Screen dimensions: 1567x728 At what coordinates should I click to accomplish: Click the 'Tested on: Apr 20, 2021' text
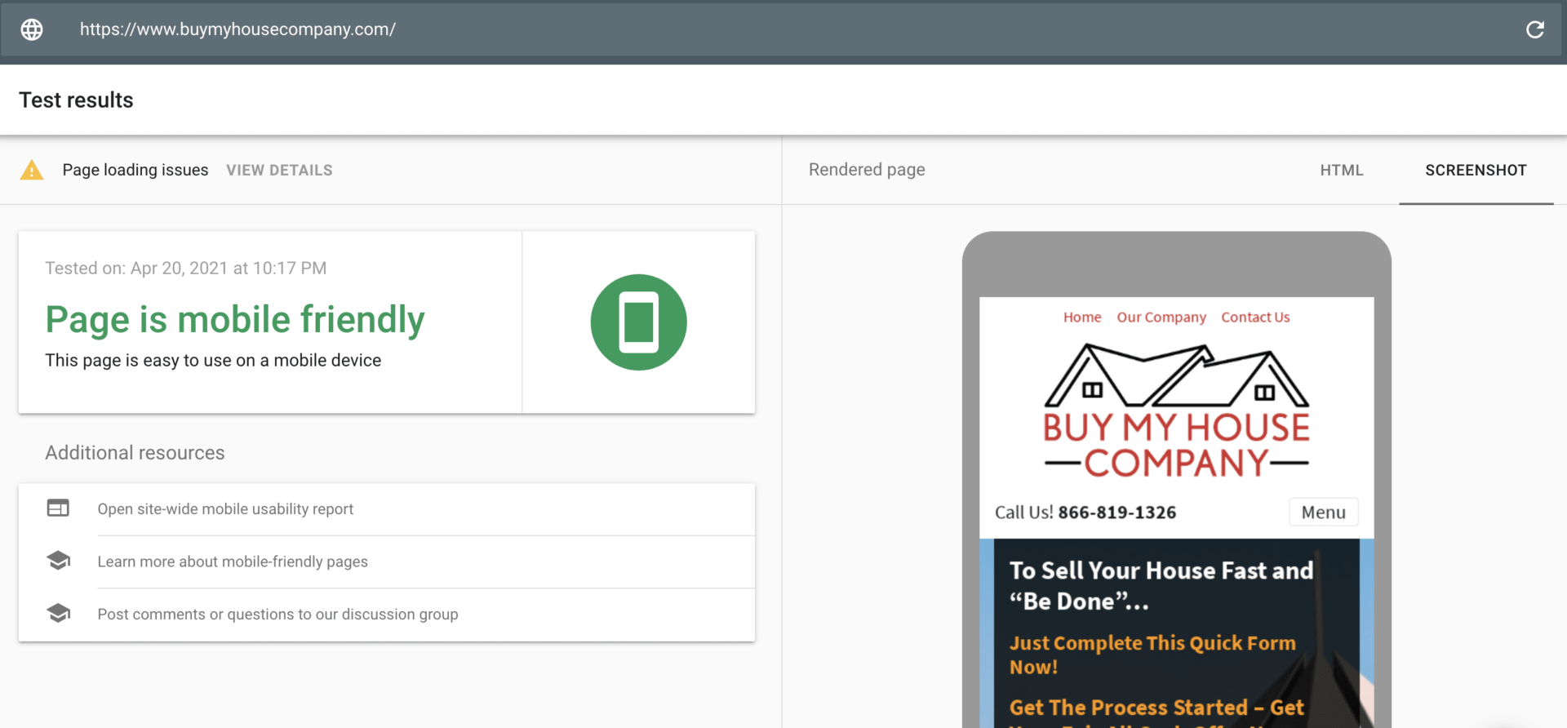(186, 269)
